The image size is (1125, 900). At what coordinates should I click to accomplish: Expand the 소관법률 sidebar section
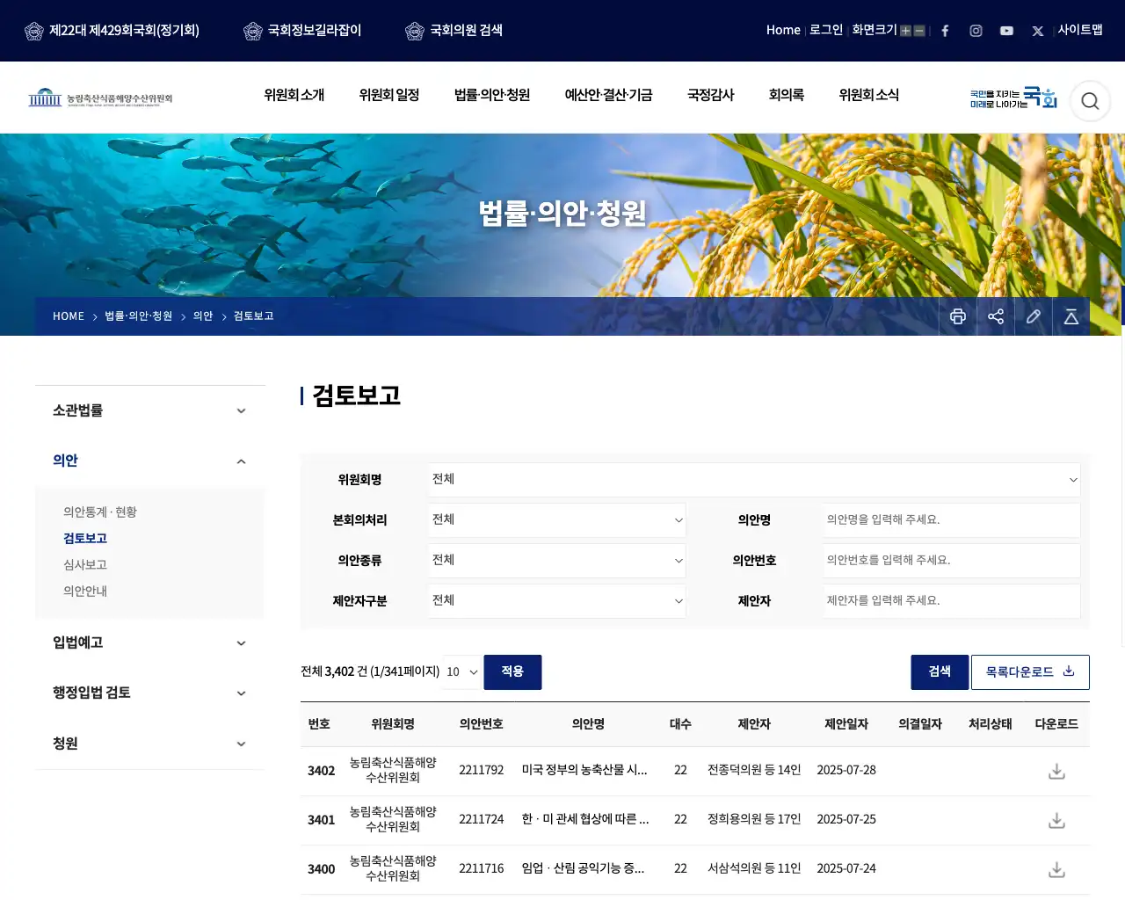(149, 410)
